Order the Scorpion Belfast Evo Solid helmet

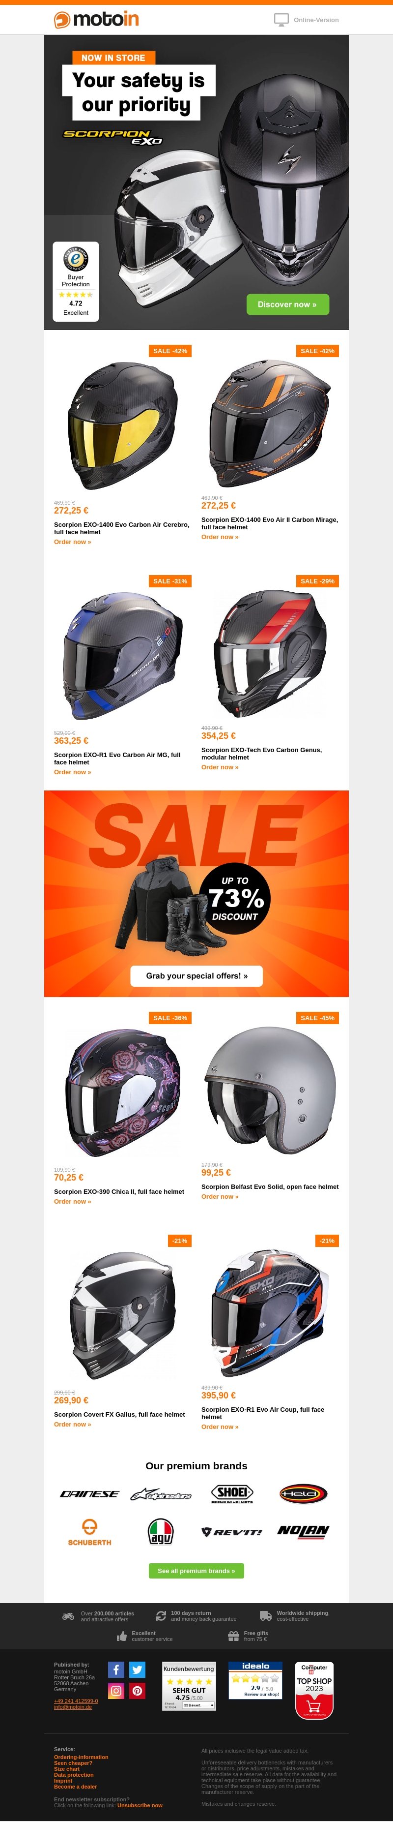coord(220,1197)
